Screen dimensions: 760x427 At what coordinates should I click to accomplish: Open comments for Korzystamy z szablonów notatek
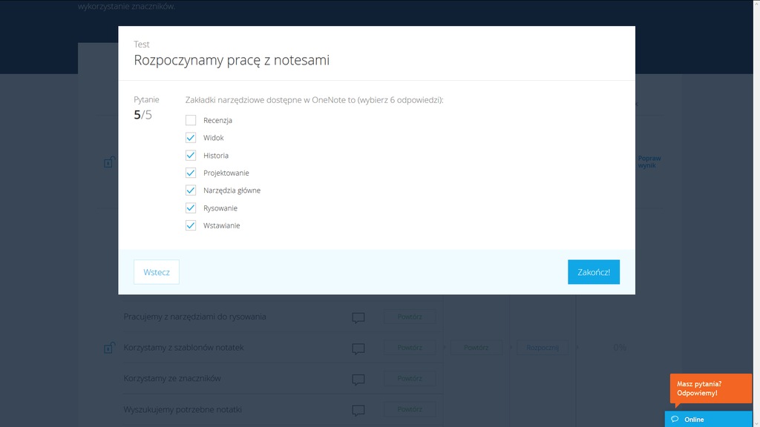[358, 348]
